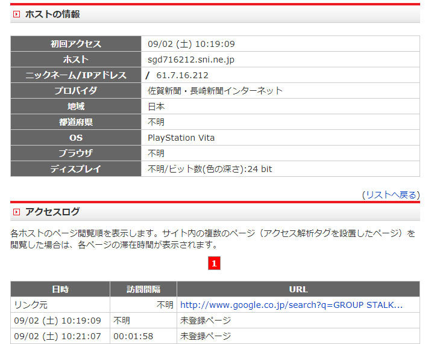This screenshot has height=344, width=437.
Task: Select the プロバイダ header cell
Action: point(76,90)
